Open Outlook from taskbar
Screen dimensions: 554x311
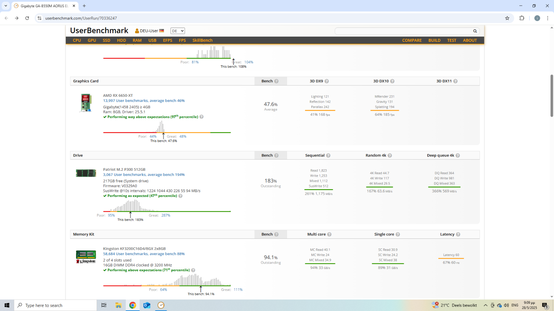click(x=147, y=305)
